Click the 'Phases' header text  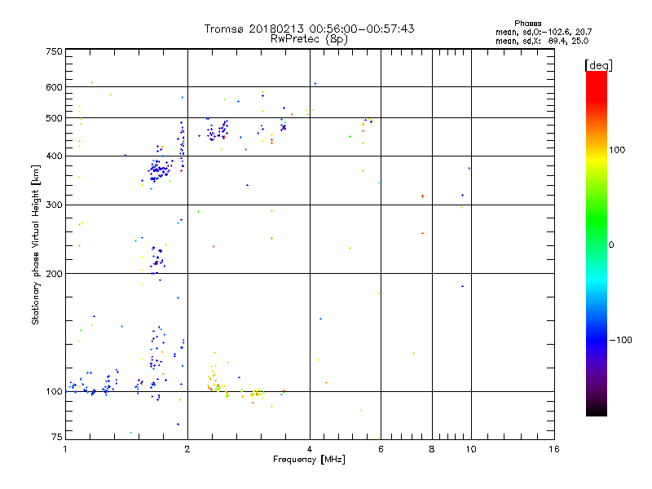coord(527,24)
